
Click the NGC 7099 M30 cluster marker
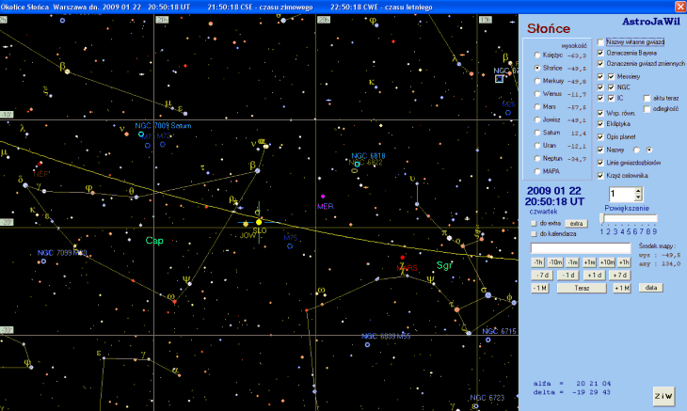(x=43, y=261)
